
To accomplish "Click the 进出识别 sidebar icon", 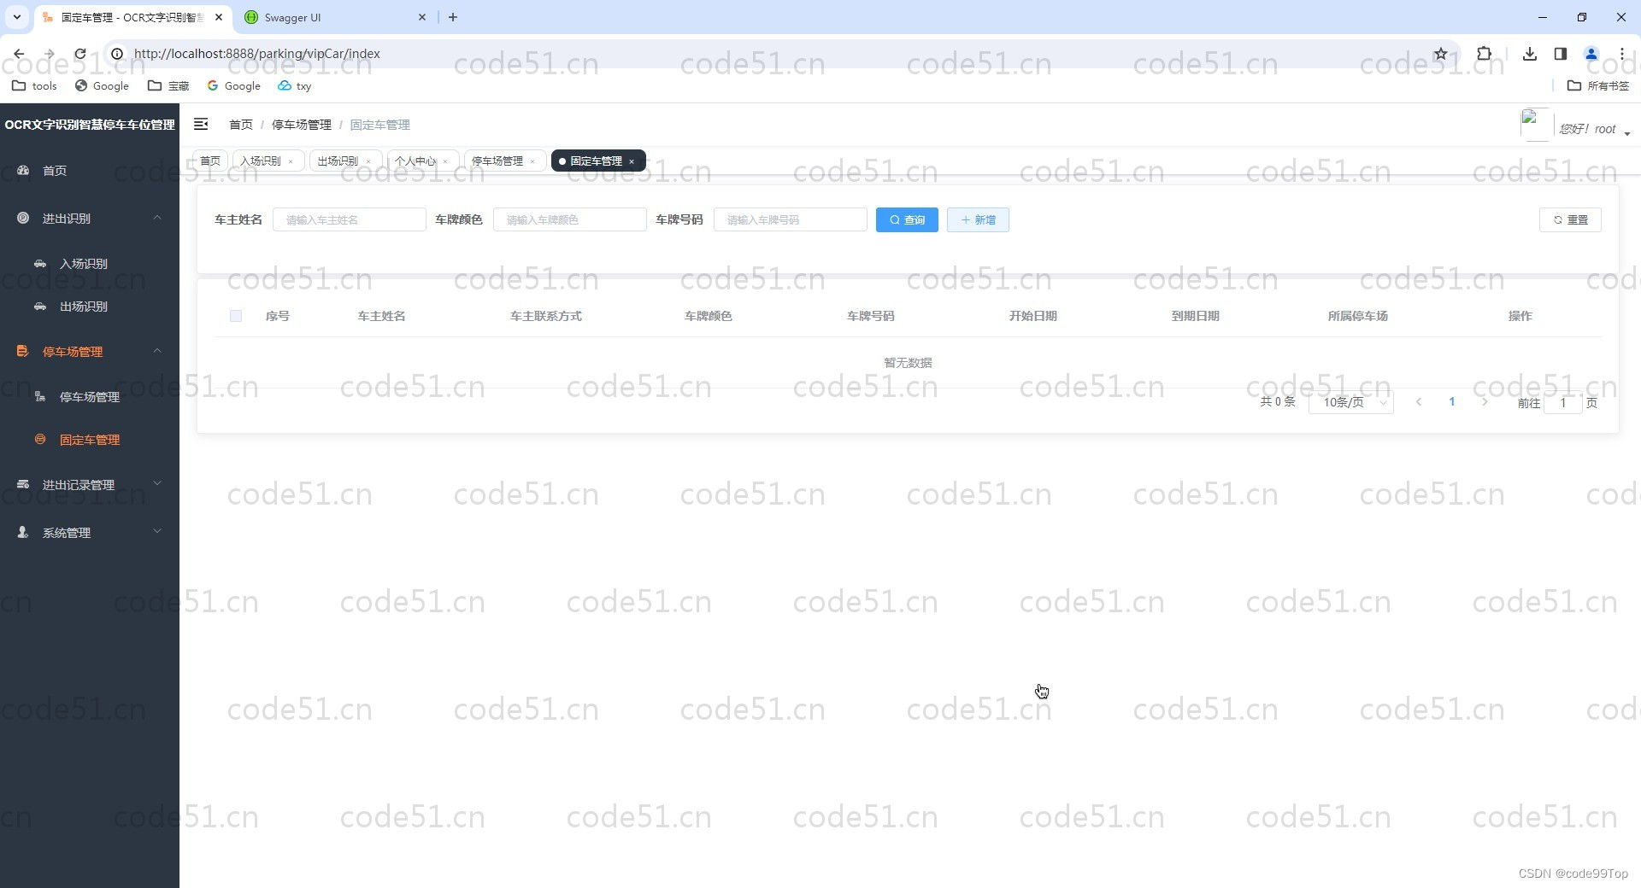I will (23, 218).
